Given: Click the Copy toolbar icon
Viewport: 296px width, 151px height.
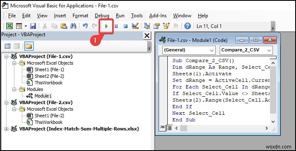Looking at the screenshot, I should [x=54, y=26].
